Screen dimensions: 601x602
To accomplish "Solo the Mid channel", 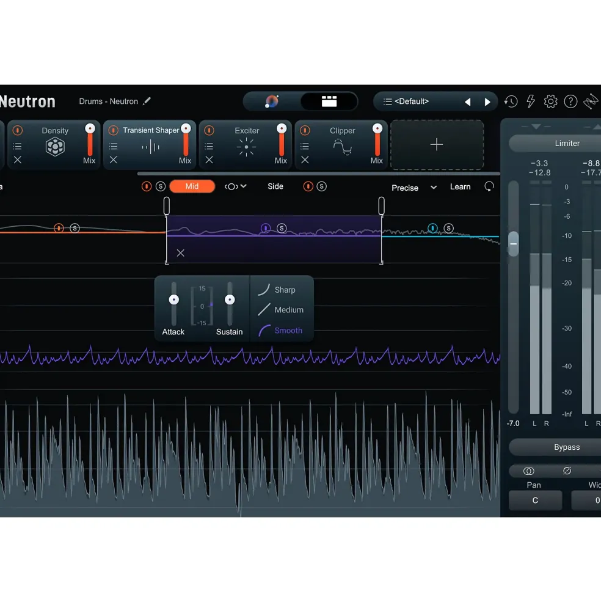I will point(161,186).
